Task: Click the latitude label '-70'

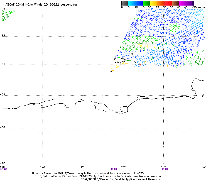Action: tap(3, 163)
